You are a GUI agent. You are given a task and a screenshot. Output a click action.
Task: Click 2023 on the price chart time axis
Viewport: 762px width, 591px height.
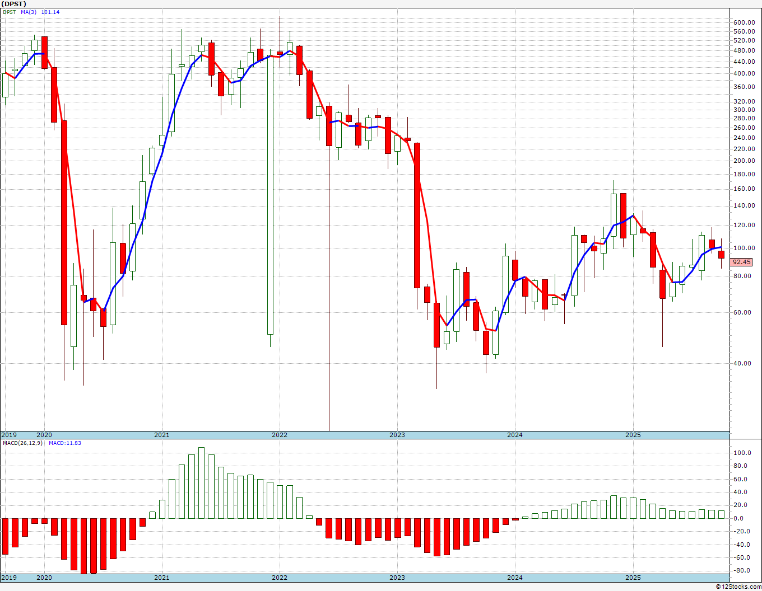point(397,435)
